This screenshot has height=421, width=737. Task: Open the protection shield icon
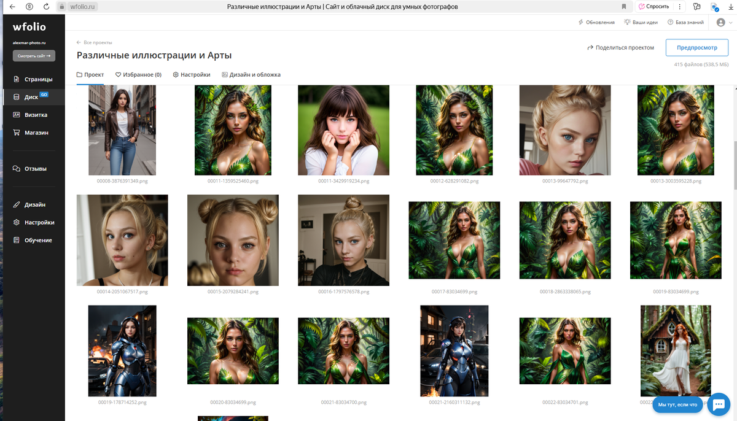(x=714, y=7)
